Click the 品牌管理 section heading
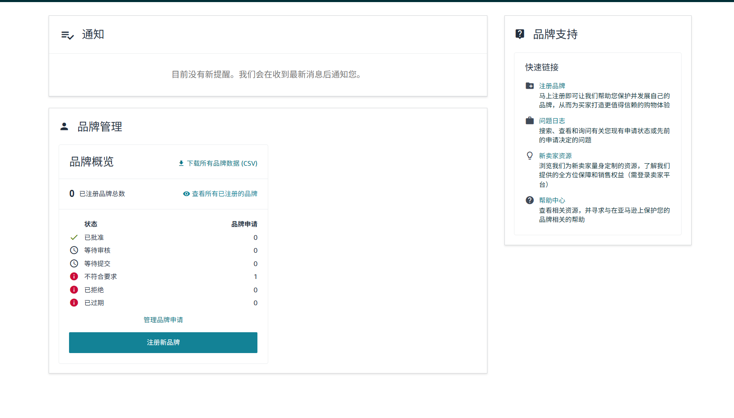 click(100, 127)
